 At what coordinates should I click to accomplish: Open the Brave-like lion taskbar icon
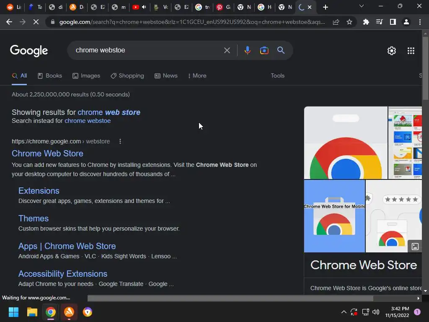coord(88,312)
